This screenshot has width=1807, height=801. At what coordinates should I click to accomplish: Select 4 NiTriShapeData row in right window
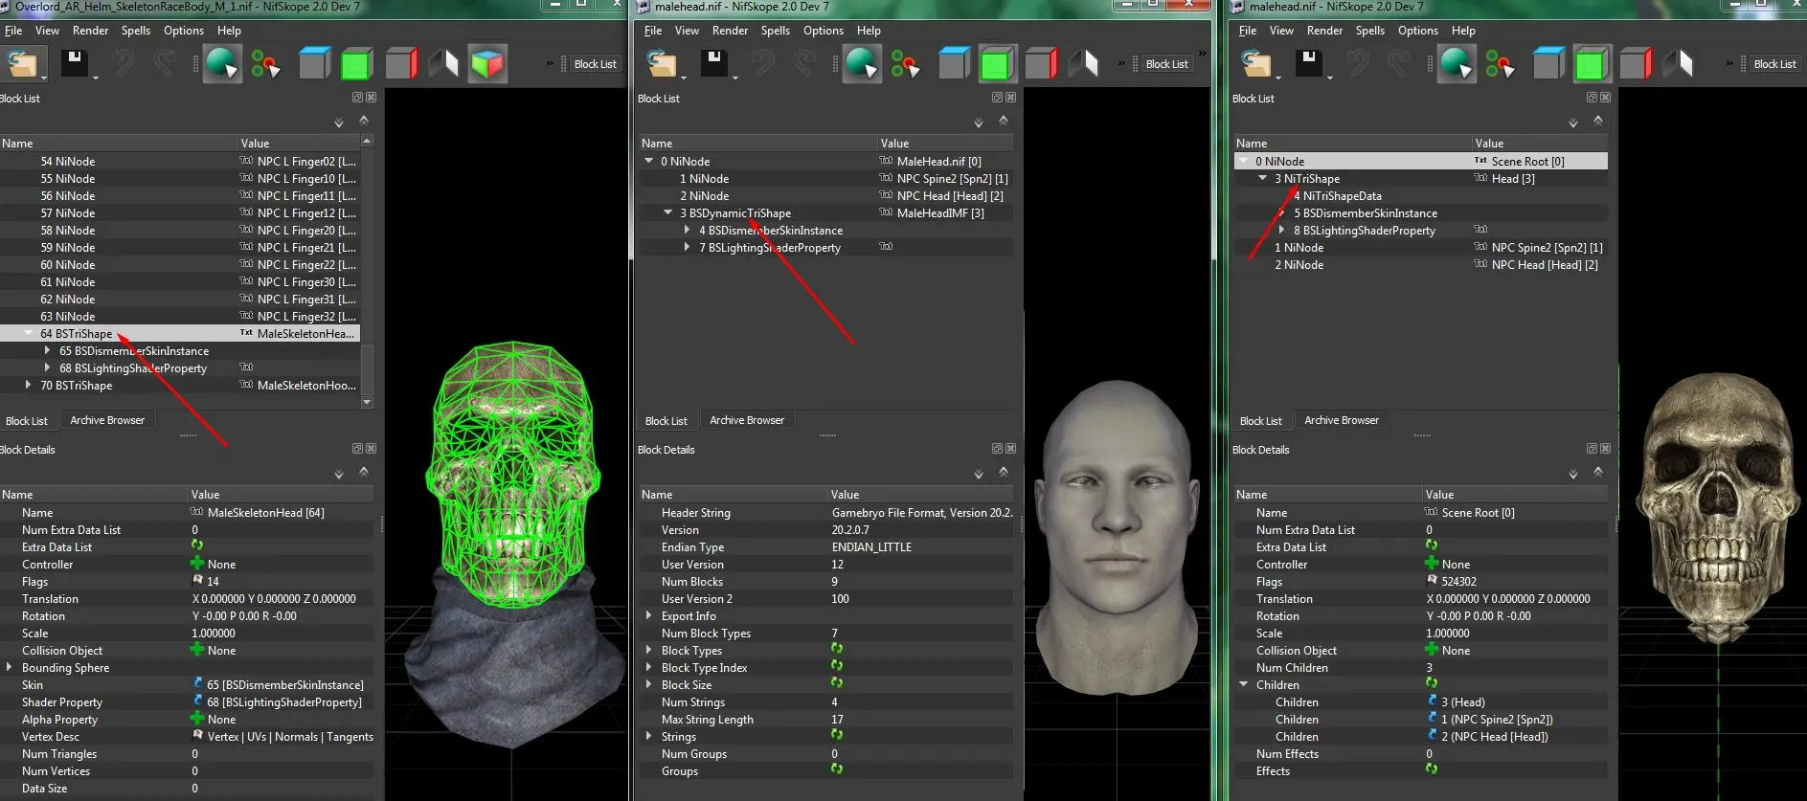[x=1421, y=196]
